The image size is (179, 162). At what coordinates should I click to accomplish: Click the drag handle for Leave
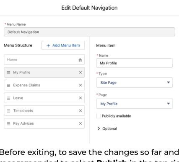(x=8, y=98)
